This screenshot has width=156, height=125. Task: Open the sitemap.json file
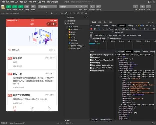point(76,48)
